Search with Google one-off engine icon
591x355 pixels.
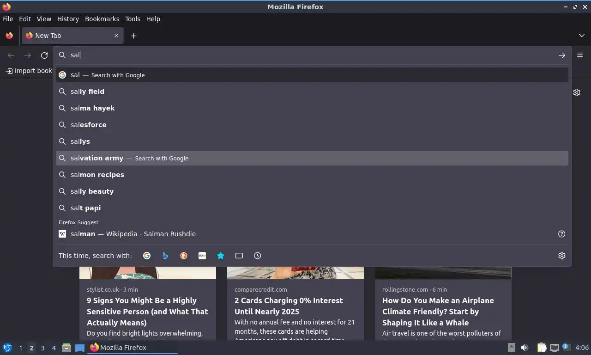(x=147, y=256)
